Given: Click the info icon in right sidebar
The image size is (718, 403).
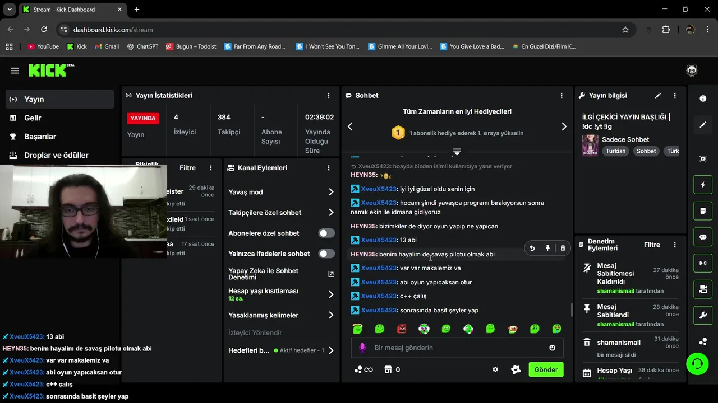Looking at the screenshot, I should [703, 99].
